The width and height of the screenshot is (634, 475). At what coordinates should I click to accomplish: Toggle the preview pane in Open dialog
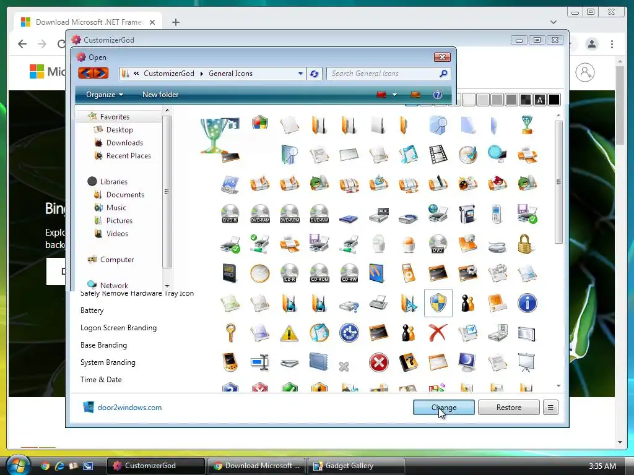(x=415, y=95)
